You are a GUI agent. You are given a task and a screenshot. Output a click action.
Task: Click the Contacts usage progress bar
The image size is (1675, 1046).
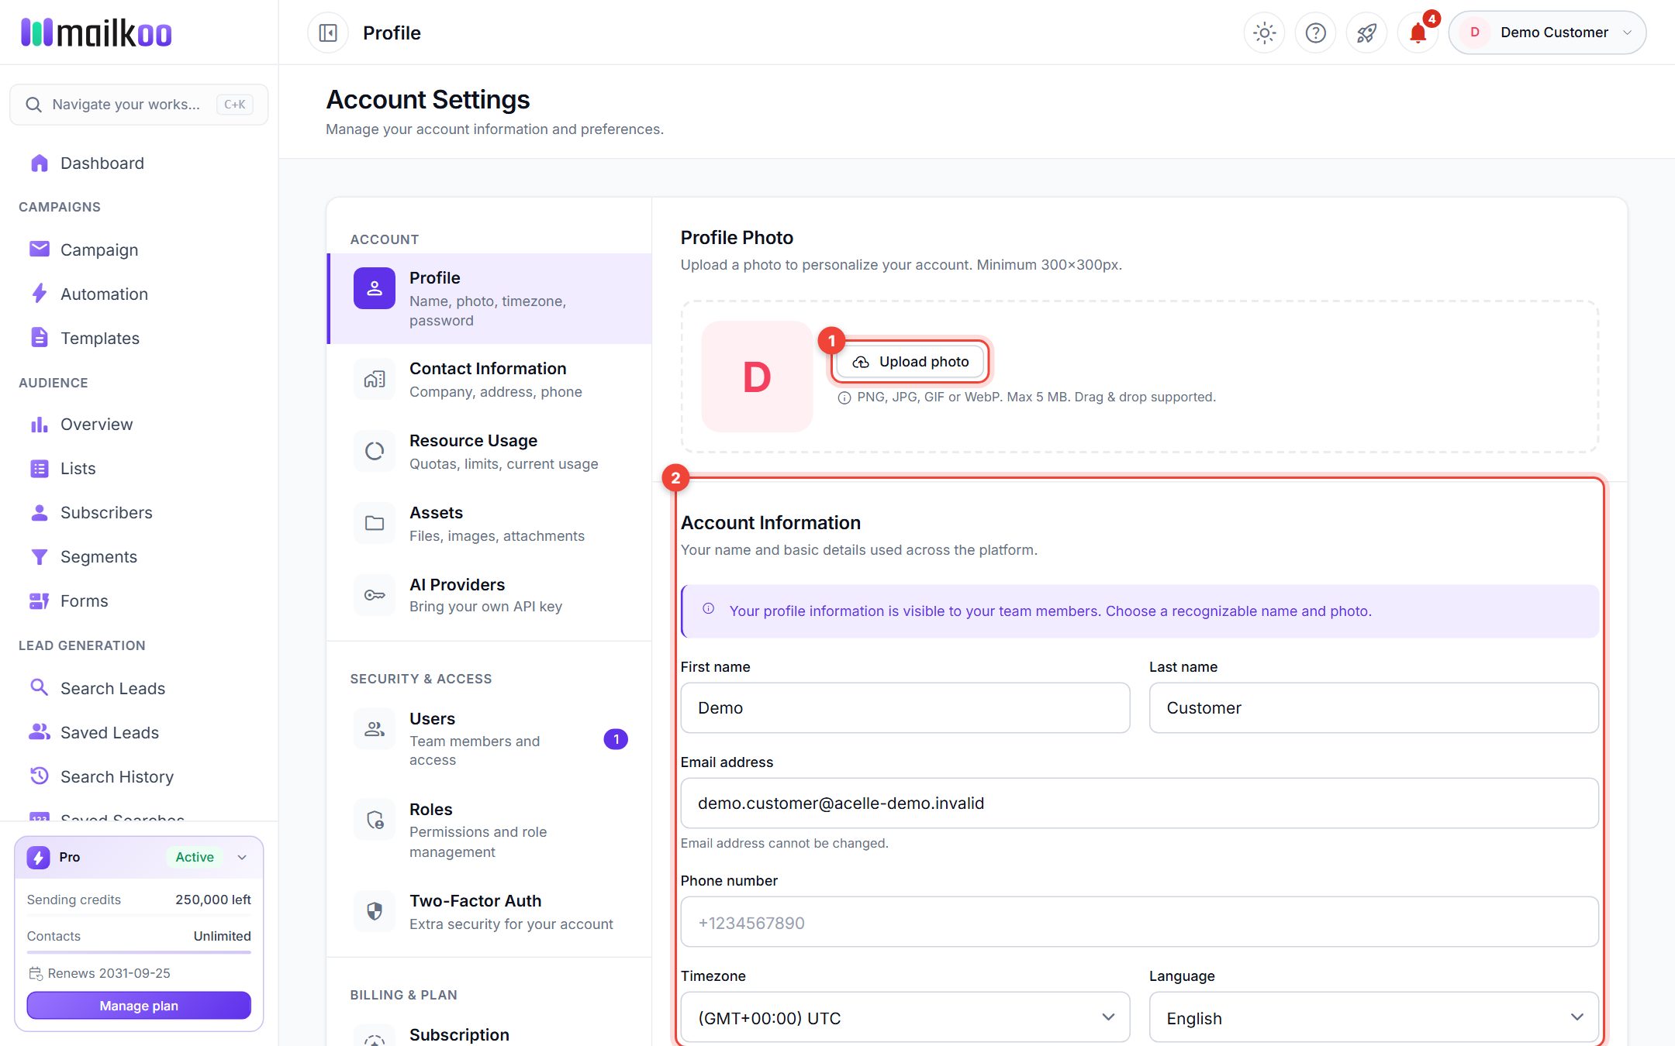point(139,952)
